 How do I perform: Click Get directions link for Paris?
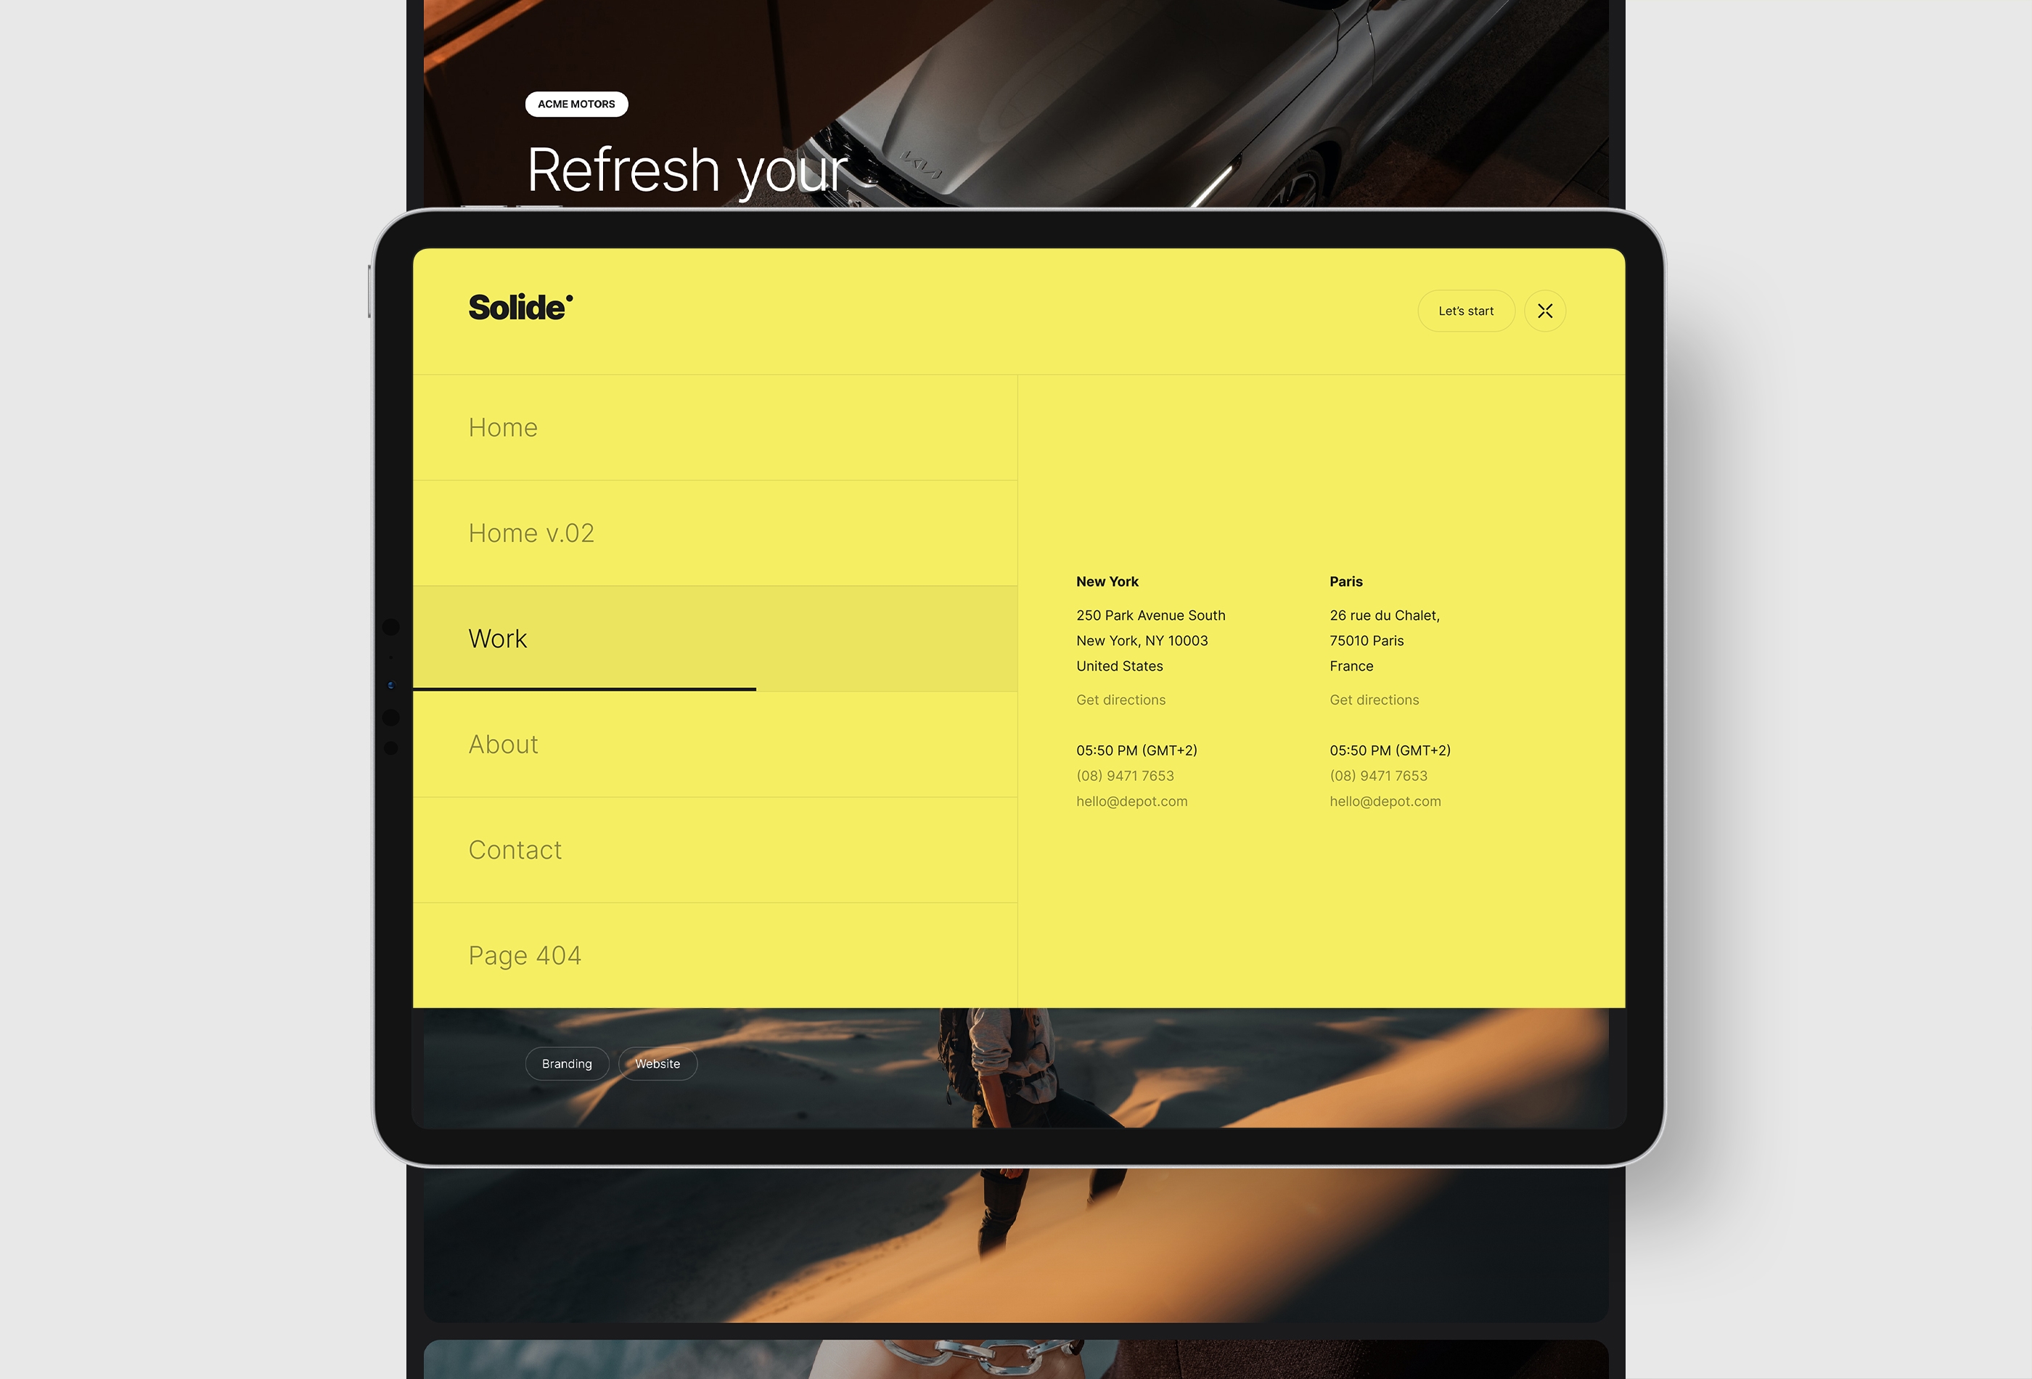1374,699
